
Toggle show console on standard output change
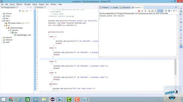(x=159, y=11)
